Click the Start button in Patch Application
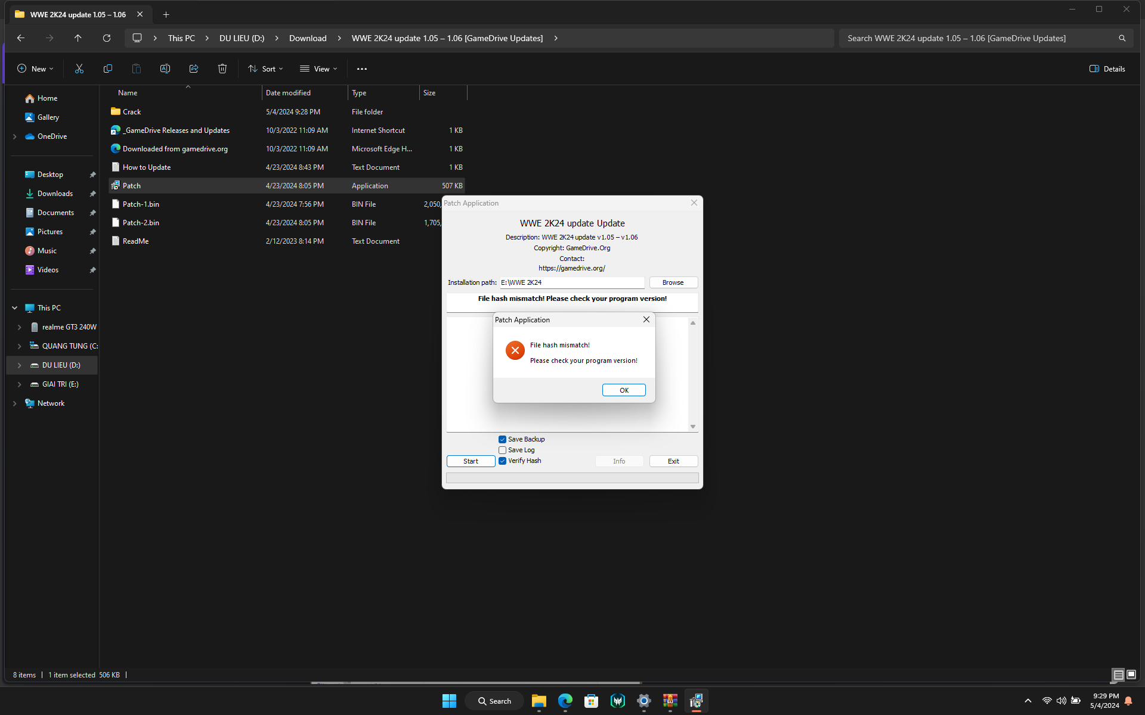The width and height of the screenshot is (1145, 715). (471, 461)
